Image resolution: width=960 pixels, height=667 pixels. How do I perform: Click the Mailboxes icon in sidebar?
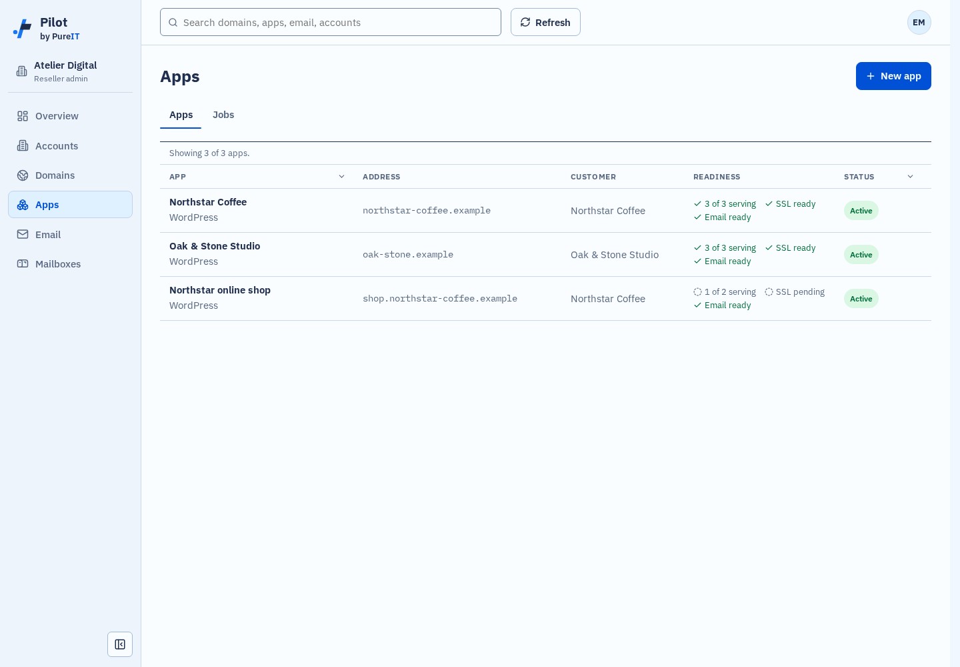(x=23, y=263)
